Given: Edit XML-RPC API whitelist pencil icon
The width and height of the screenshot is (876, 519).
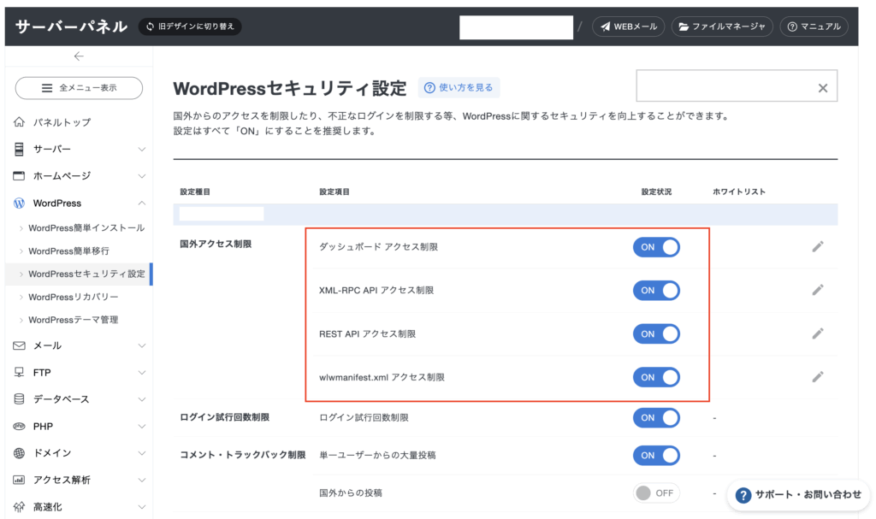Looking at the screenshot, I should [818, 289].
